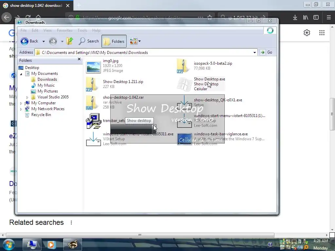Screen dimensions: 335x251
Task: Expand the My Network Places node
Action: pos(21,109)
